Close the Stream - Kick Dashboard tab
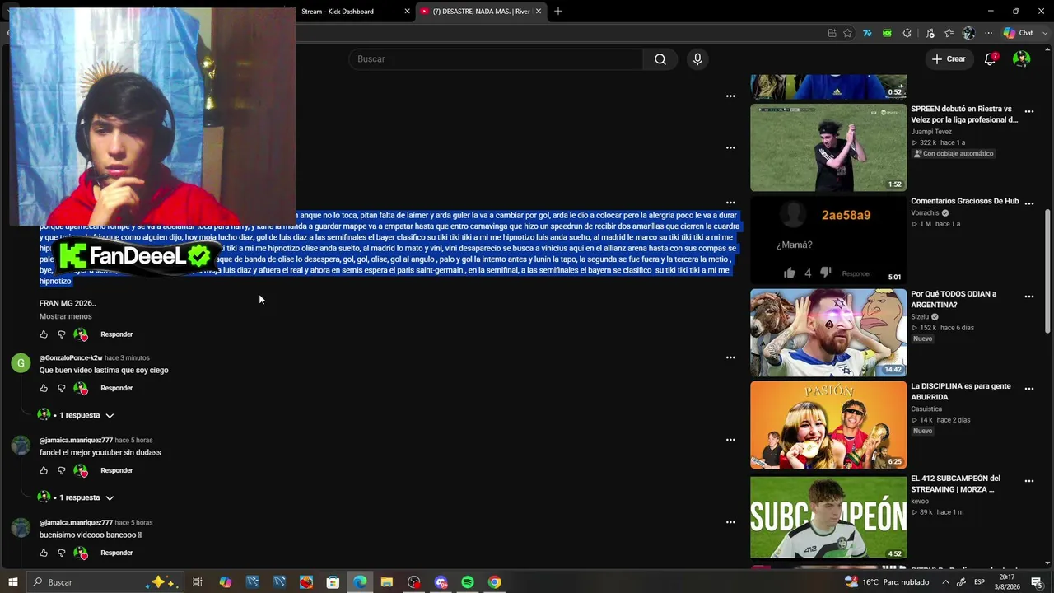This screenshot has width=1054, height=593. pos(407,12)
